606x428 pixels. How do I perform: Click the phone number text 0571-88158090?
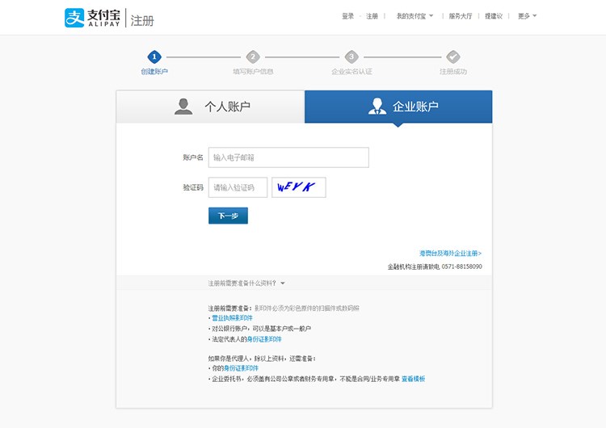coord(462,266)
